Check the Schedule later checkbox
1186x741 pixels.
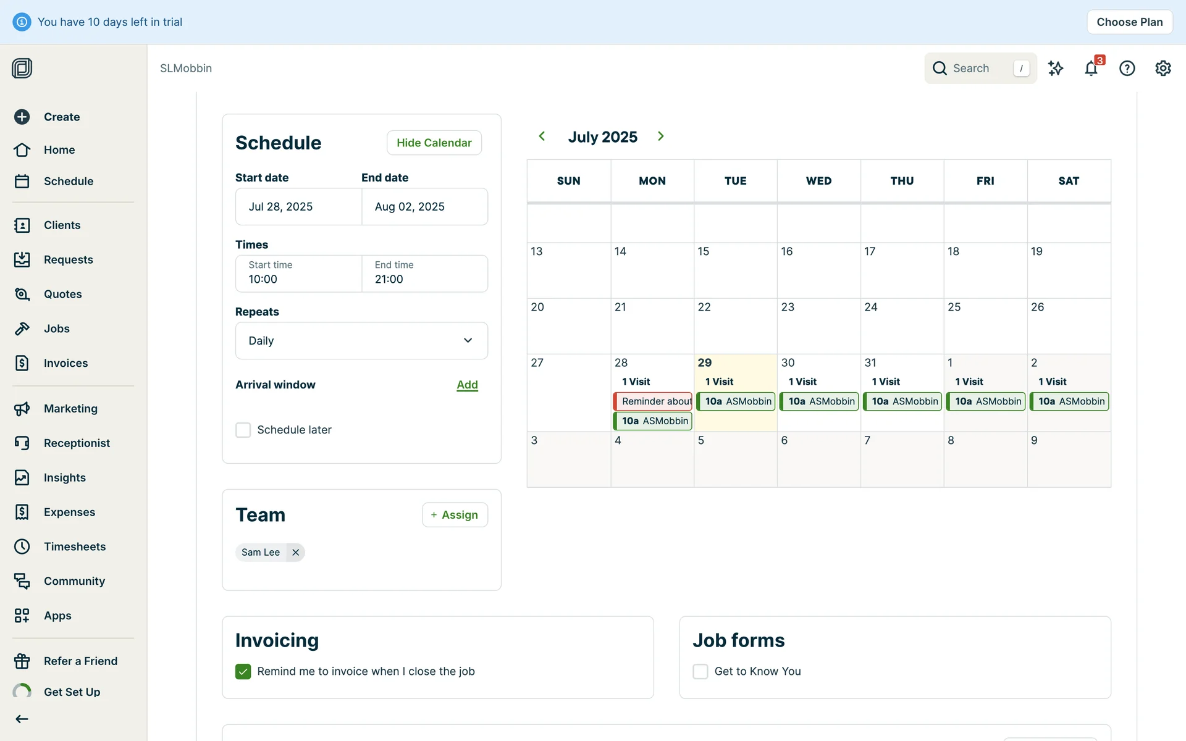pyautogui.click(x=243, y=430)
